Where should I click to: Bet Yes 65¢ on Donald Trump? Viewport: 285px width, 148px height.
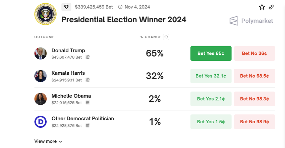tap(211, 53)
